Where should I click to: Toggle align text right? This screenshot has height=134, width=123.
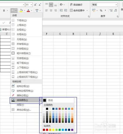55,10
